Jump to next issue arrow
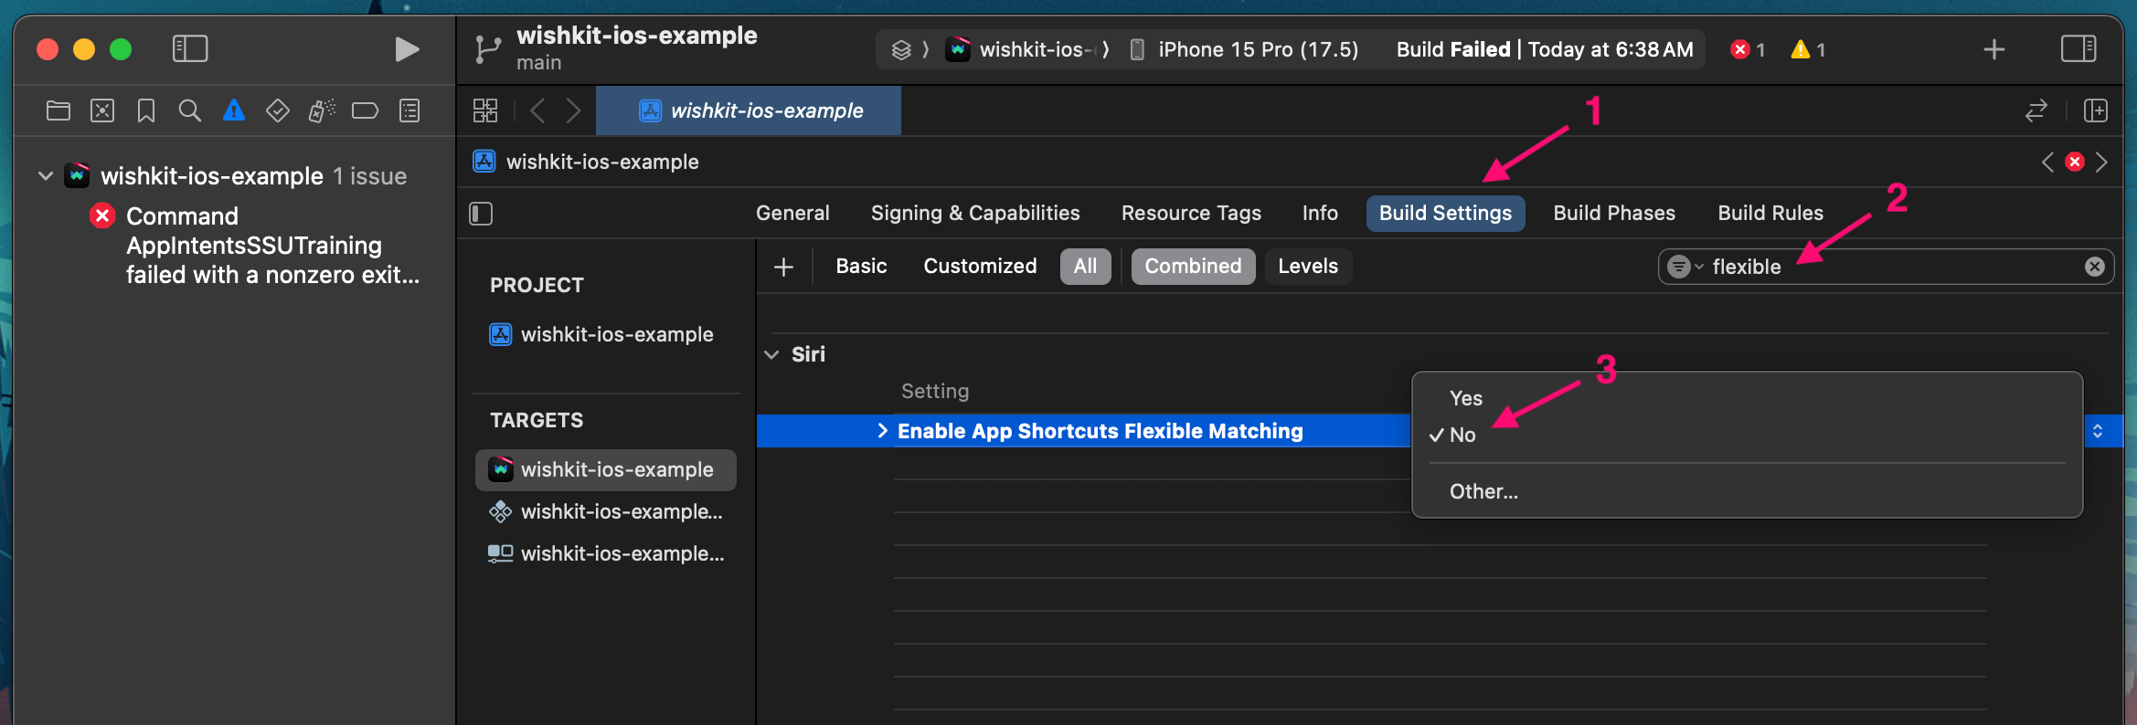 click(2101, 162)
